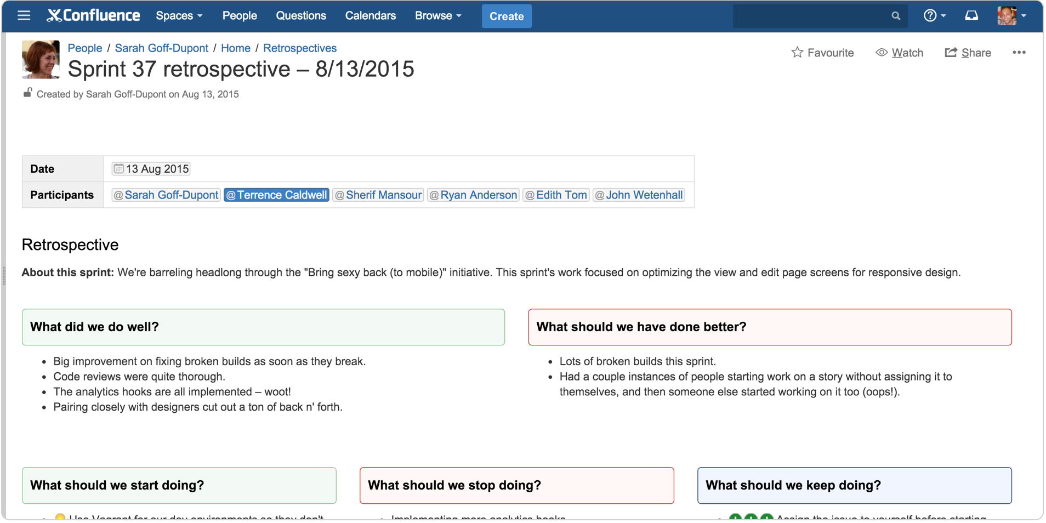
Task: Toggle Watch for this page
Action: pyautogui.click(x=899, y=53)
